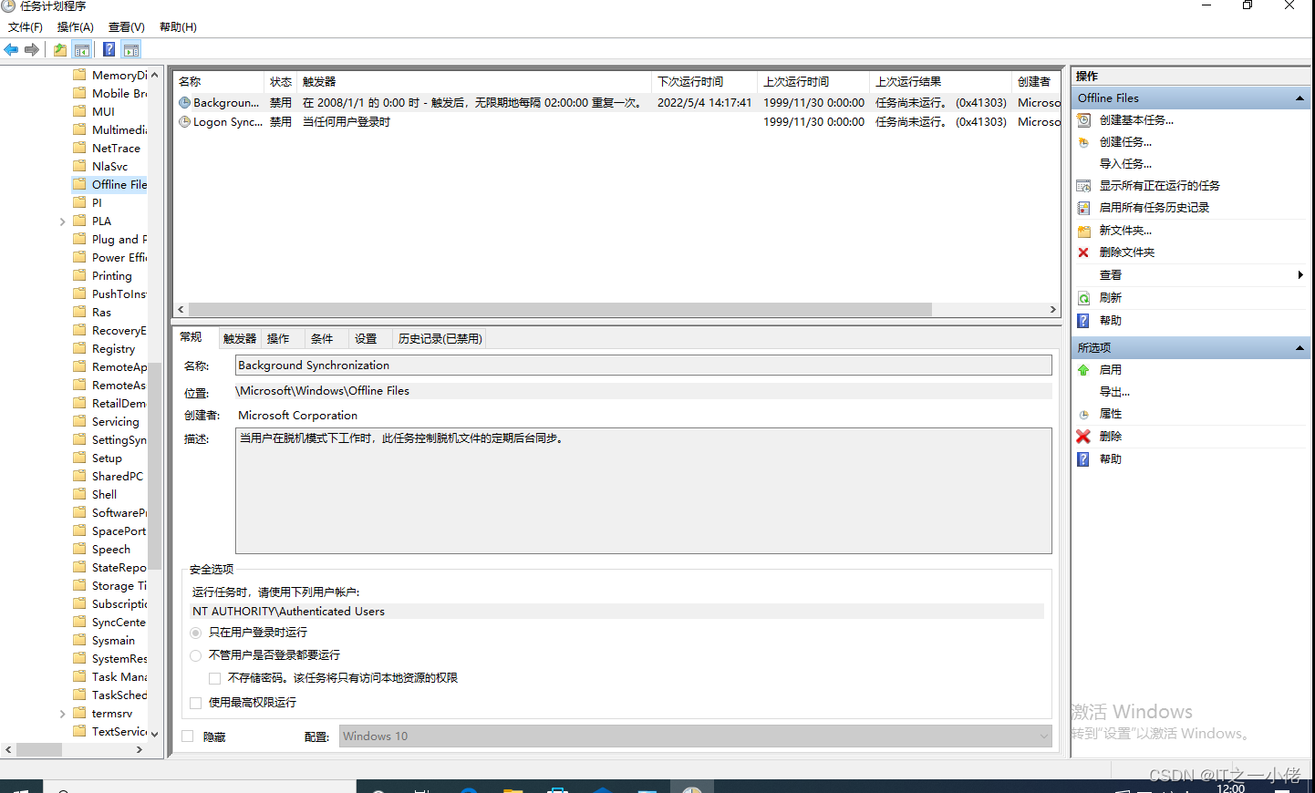Open the Action (操作) menu

click(x=76, y=27)
